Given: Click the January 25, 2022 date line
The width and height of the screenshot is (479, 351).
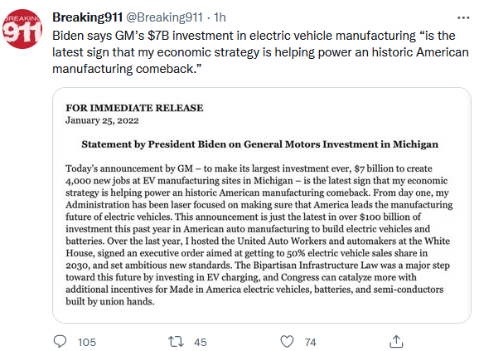Looking at the screenshot, I should [x=102, y=120].
